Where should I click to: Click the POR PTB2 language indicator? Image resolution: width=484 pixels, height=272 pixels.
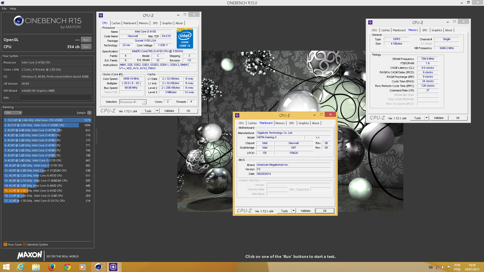(457, 267)
